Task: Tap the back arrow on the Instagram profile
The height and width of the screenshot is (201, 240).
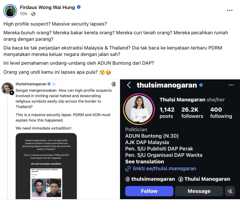Action: pyautogui.click(x=129, y=85)
